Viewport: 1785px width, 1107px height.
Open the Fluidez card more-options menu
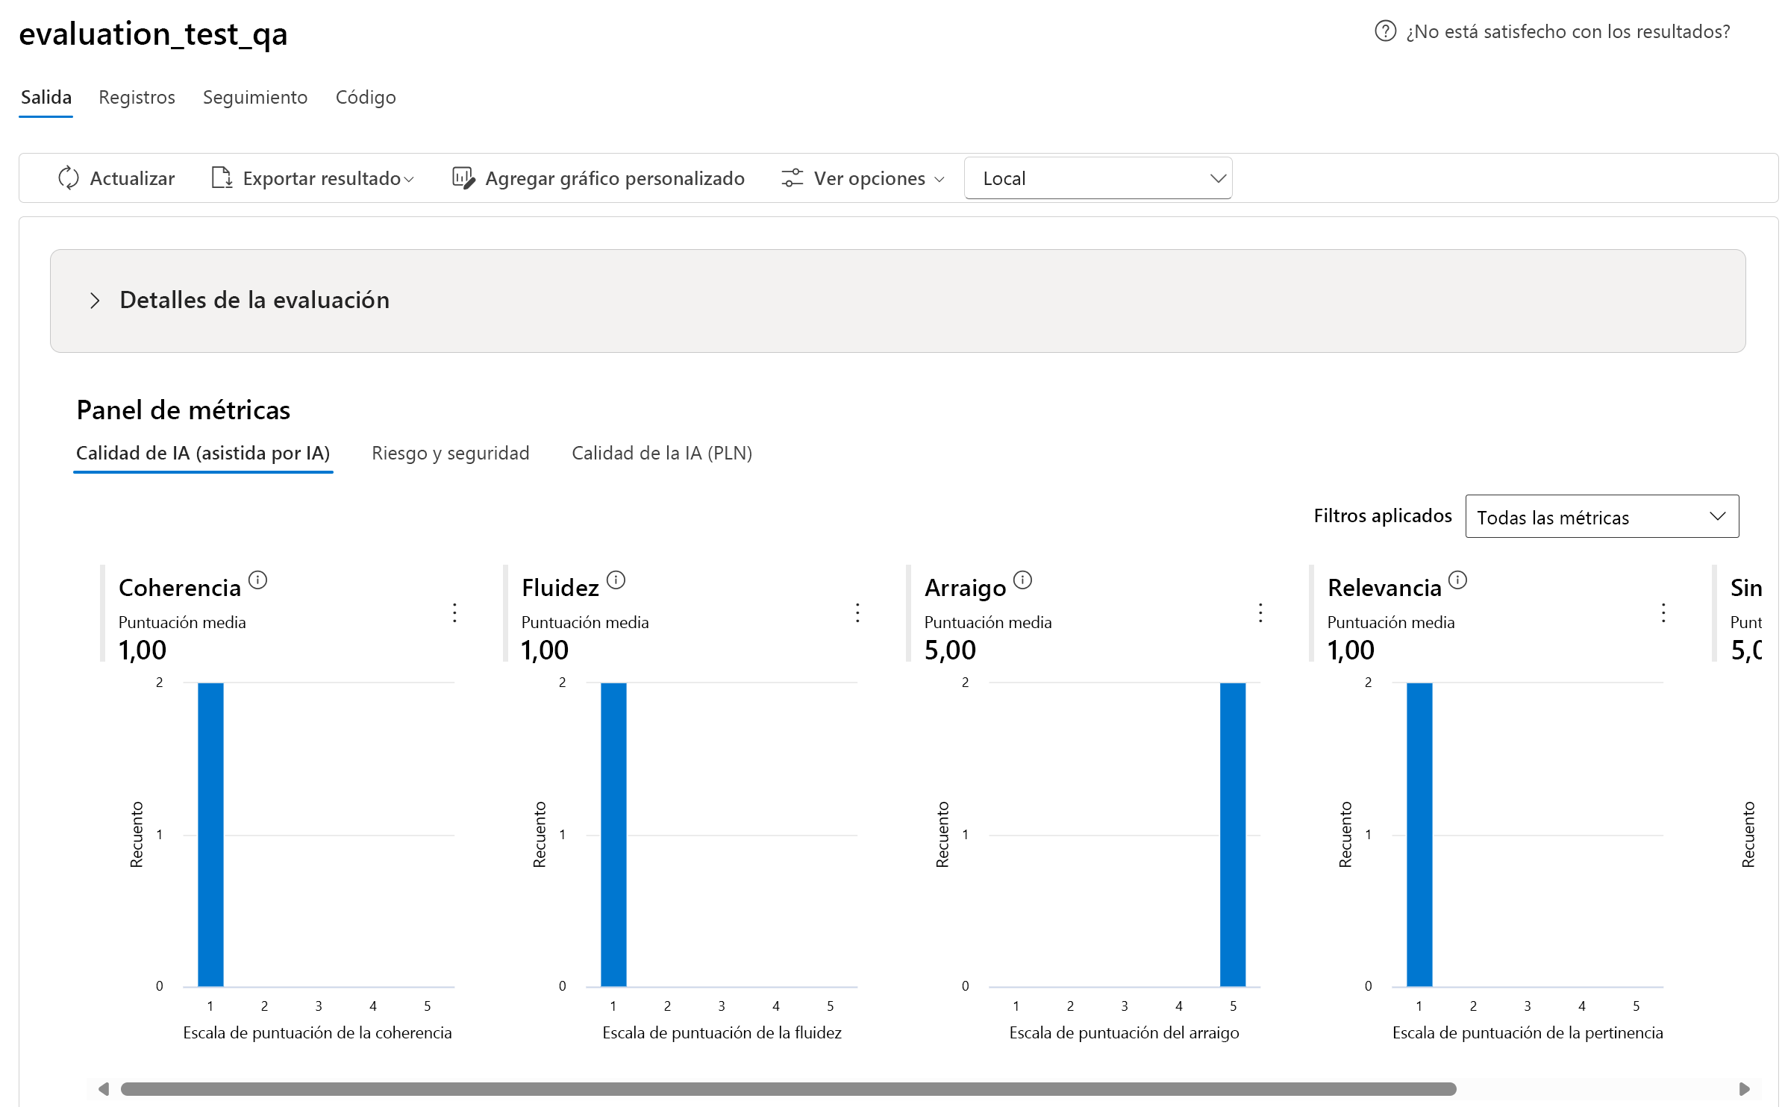click(x=857, y=612)
